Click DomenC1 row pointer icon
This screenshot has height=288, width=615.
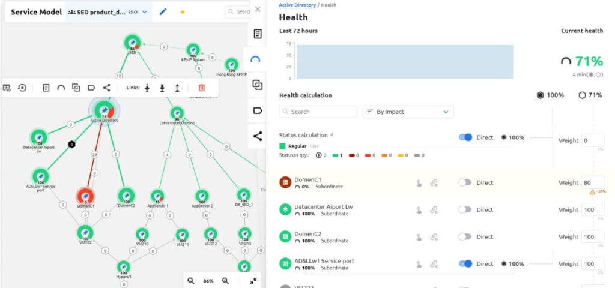pyautogui.click(x=419, y=182)
